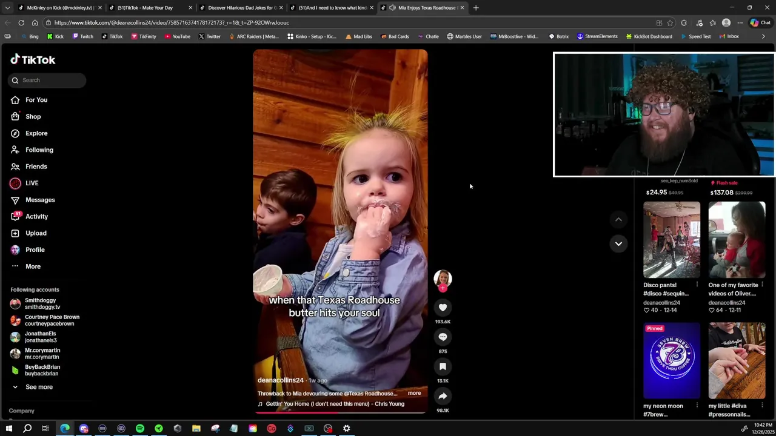Click the TikTok logo in sidebar

click(x=33, y=59)
